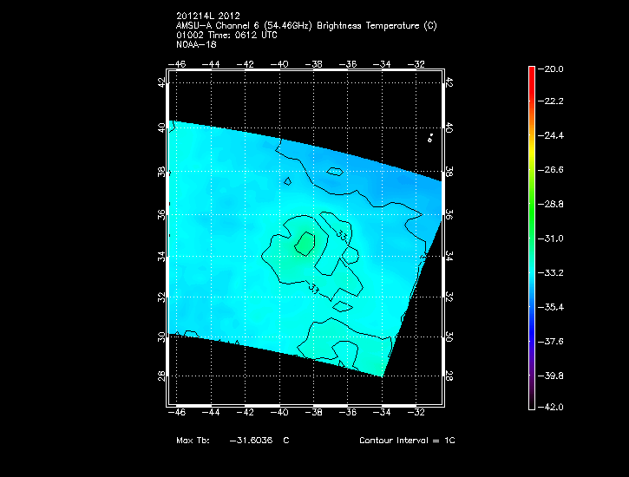Click the -42.0 colorbar tick label
Screen dimensions: 629x477
pyautogui.click(x=553, y=407)
